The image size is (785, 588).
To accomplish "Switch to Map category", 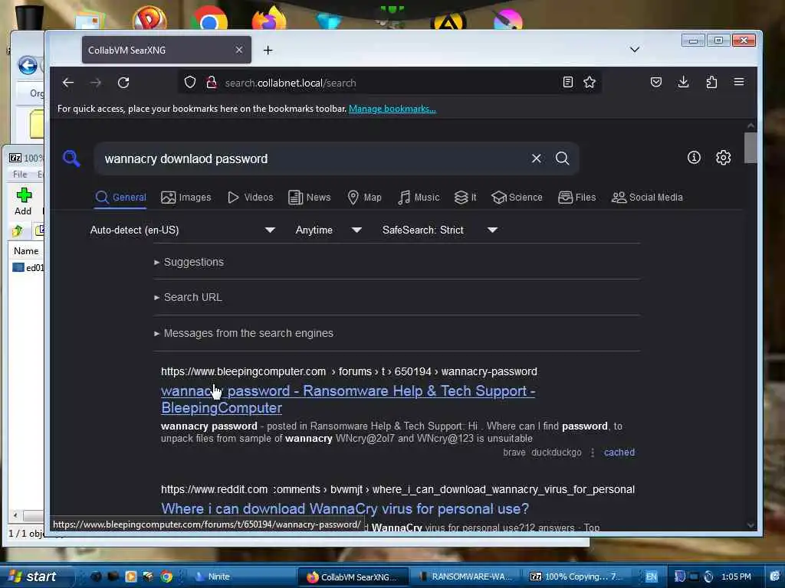I will (x=364, y=198).
